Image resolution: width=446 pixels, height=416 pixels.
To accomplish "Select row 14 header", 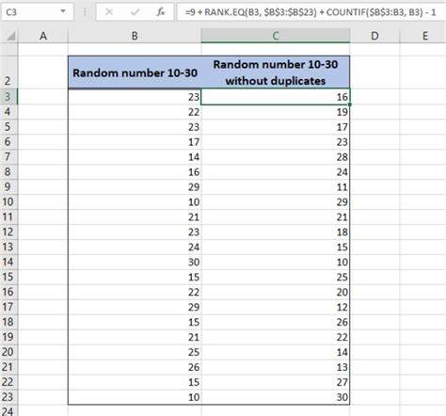I will pyautogui.click(x=8, y=262).
